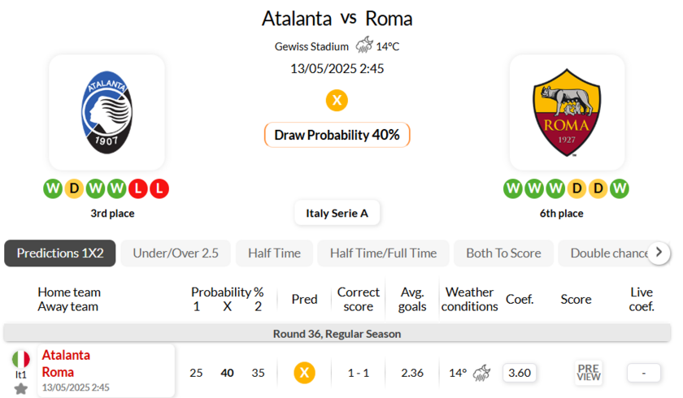Click the live coefficient dash box
The height and width of the screenshot is (398, 683).
tap(643, 373)
